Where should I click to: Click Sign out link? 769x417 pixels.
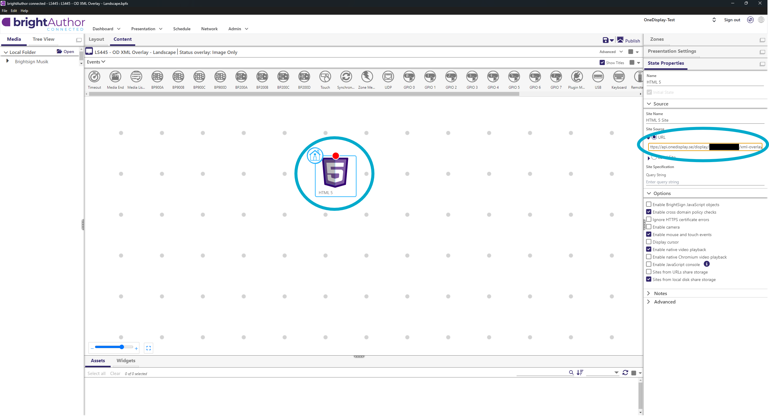coord(732,20)
